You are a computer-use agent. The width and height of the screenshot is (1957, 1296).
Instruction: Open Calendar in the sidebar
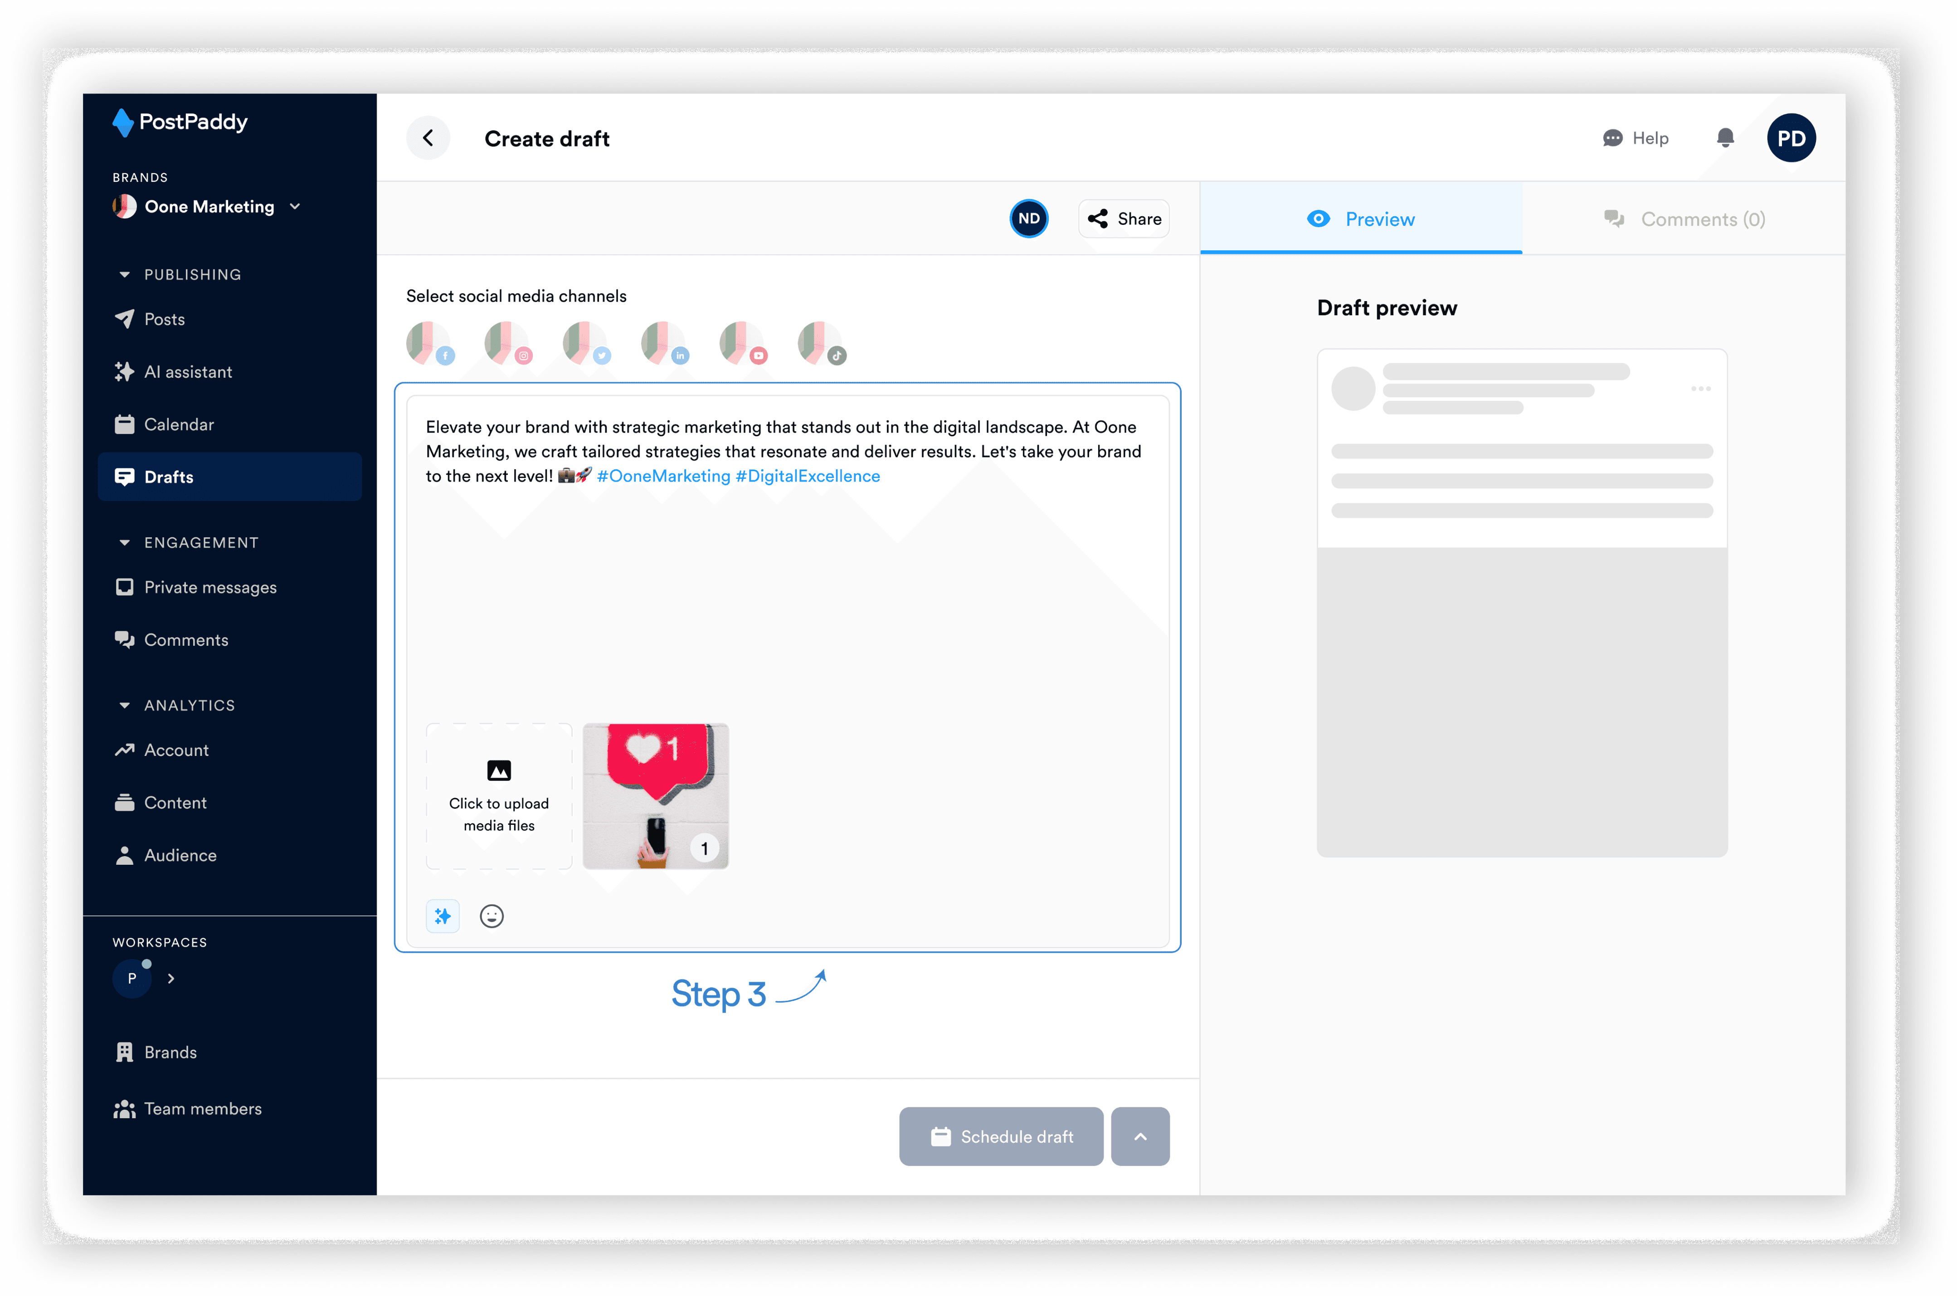tap(179, 424)
